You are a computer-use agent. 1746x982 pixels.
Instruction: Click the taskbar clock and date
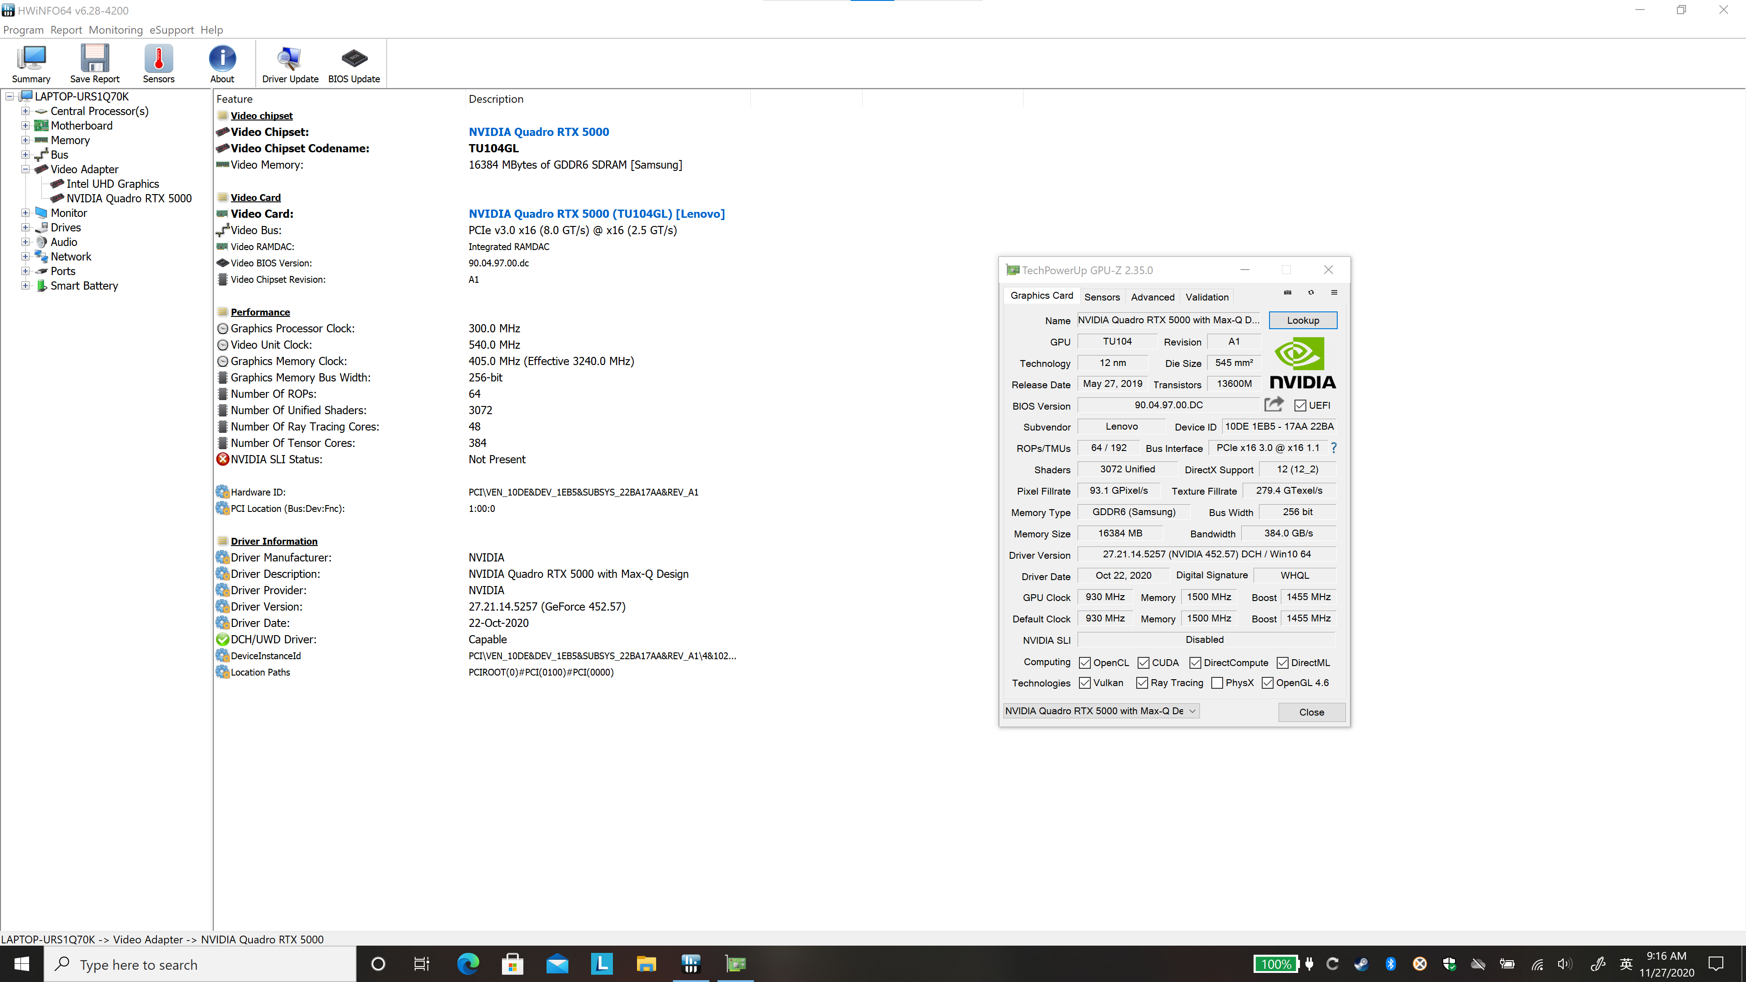(x=1667, y=964)
